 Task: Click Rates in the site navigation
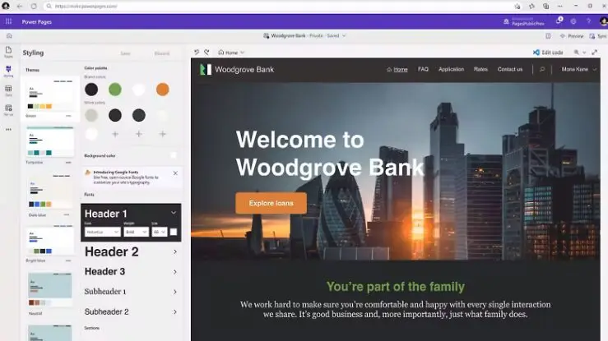point(480,69)
